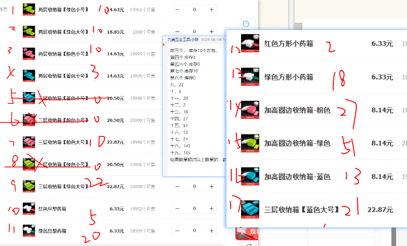Increase quantity for 三层收纳箱【绿色大号】
This screenshot has width=407, height=246.
[x=212, y=187]
